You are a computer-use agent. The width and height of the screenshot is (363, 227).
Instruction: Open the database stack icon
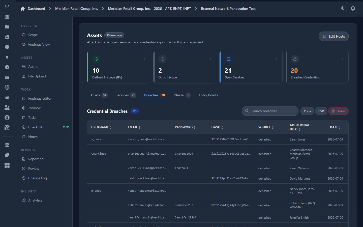[7, 145]
